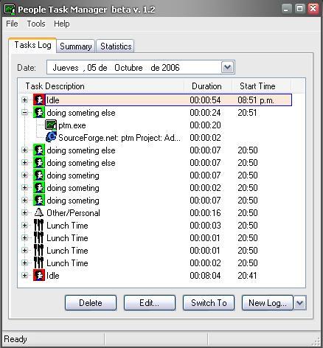Screen dimensions: 323x348
Task: Open the Tools menu
Action: (x=36, y=24)
